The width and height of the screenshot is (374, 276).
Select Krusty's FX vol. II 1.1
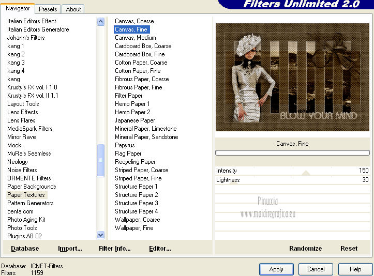(x=33, y=96)
